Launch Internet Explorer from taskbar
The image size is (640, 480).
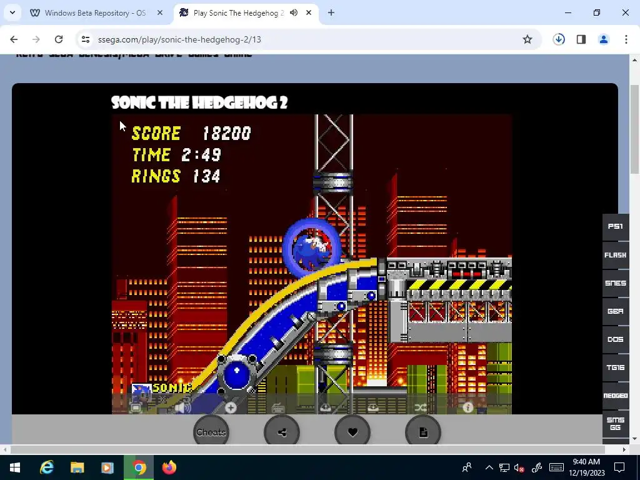pyautogui.click(x=46, y=467)
